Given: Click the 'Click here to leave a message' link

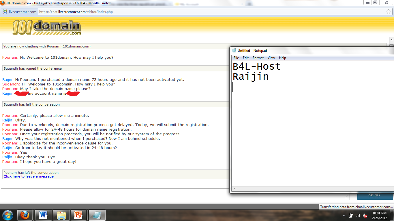Looking at the screenshot, I should point(29,176).
